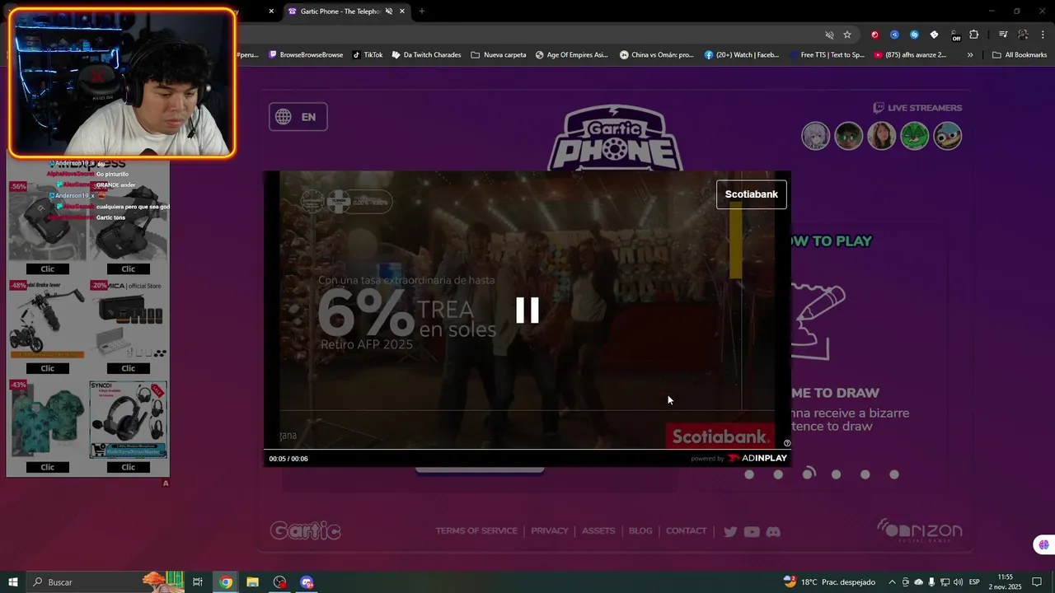Open a new browser tab
Viewport: 1055px width, 593px height.
tap(422, 12)
